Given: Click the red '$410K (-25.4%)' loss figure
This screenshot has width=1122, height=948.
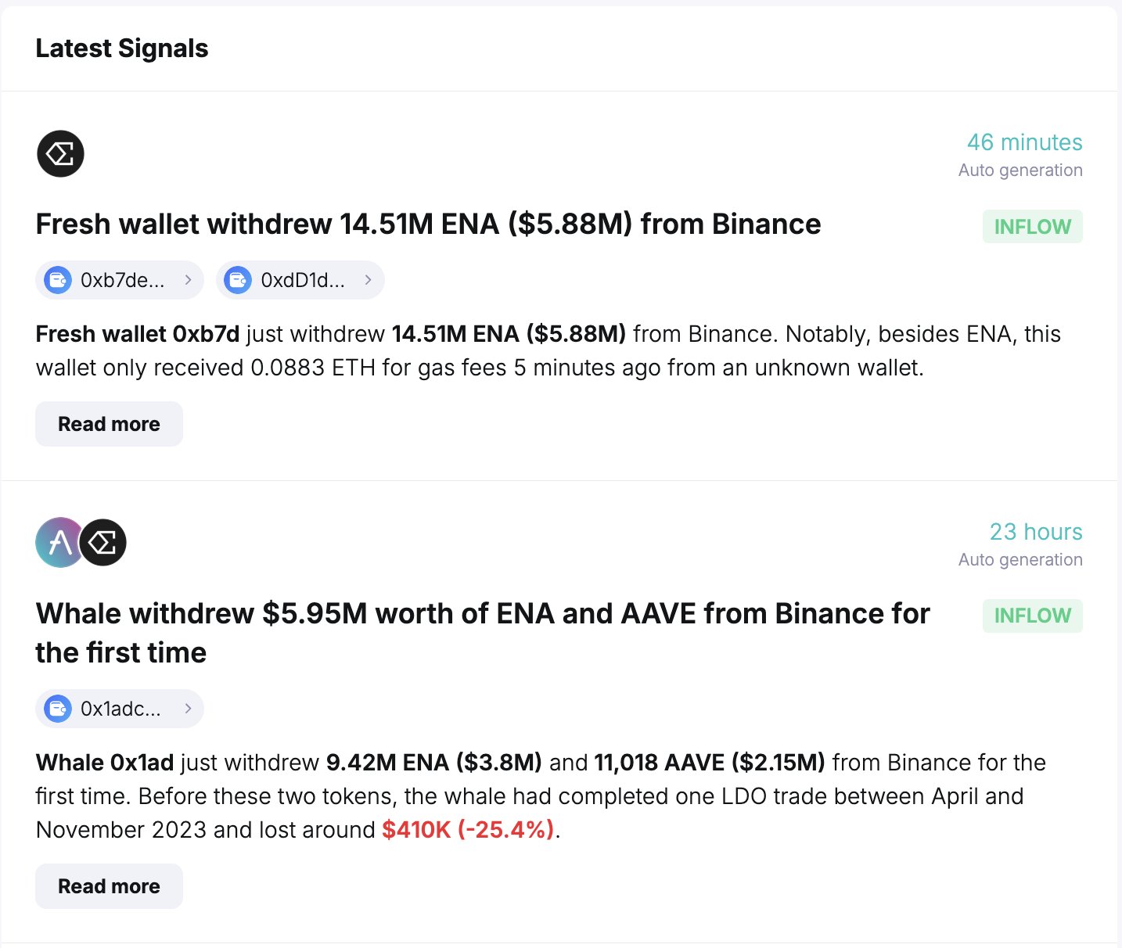Looking at the screenshot, I should pos(468,830).
